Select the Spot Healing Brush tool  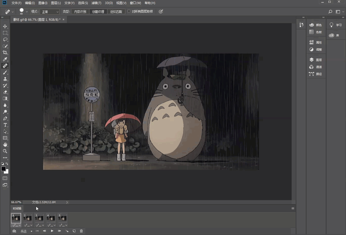5,66
